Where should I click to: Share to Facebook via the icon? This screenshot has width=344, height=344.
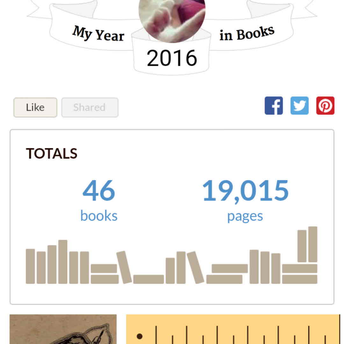274,106
